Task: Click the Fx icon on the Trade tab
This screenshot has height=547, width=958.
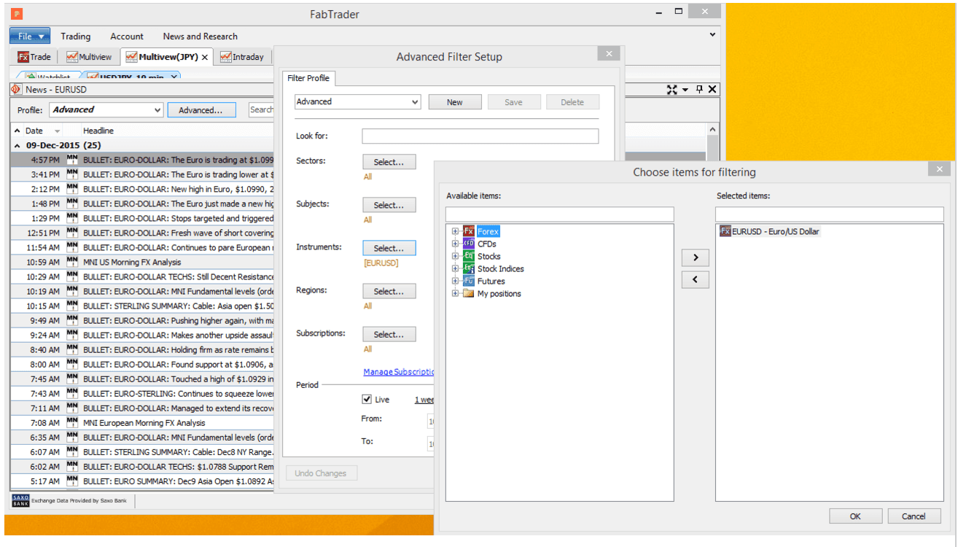Action: (x=23, y=57)
